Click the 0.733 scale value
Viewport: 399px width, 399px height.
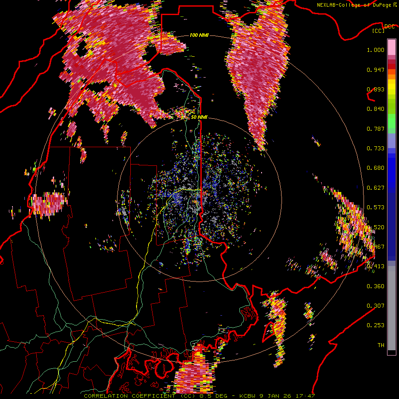click(x=376, y=149)
